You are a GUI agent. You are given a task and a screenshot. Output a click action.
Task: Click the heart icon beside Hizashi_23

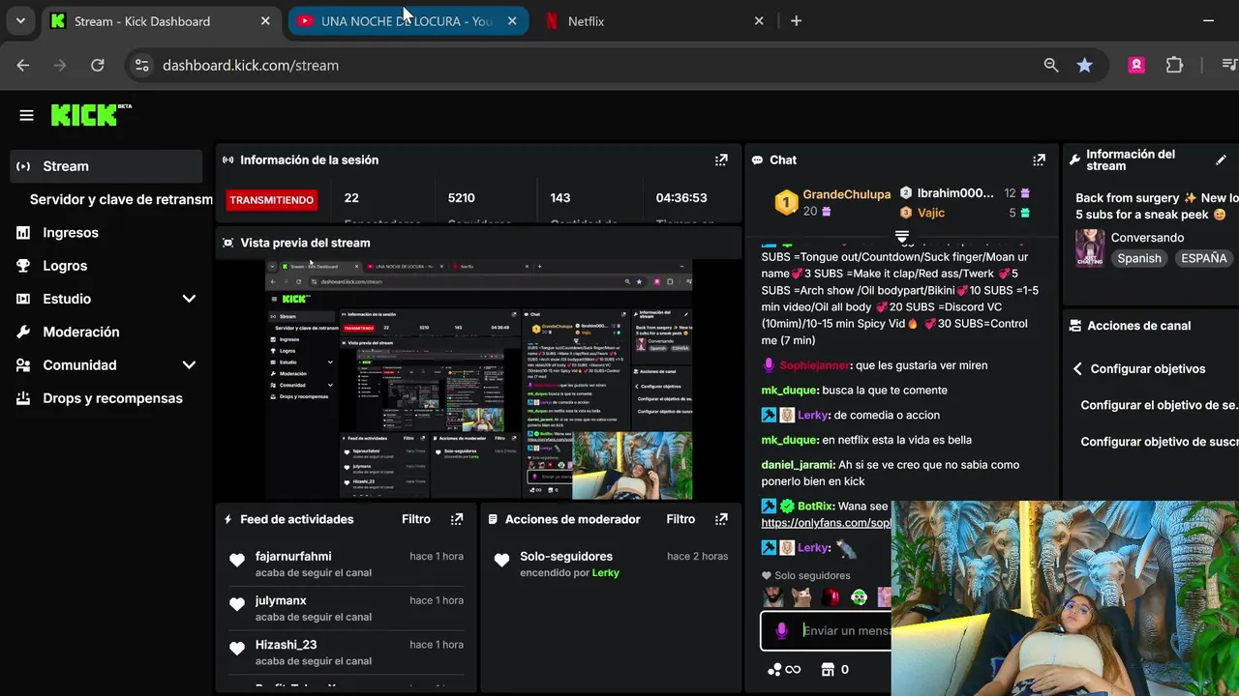237,649
